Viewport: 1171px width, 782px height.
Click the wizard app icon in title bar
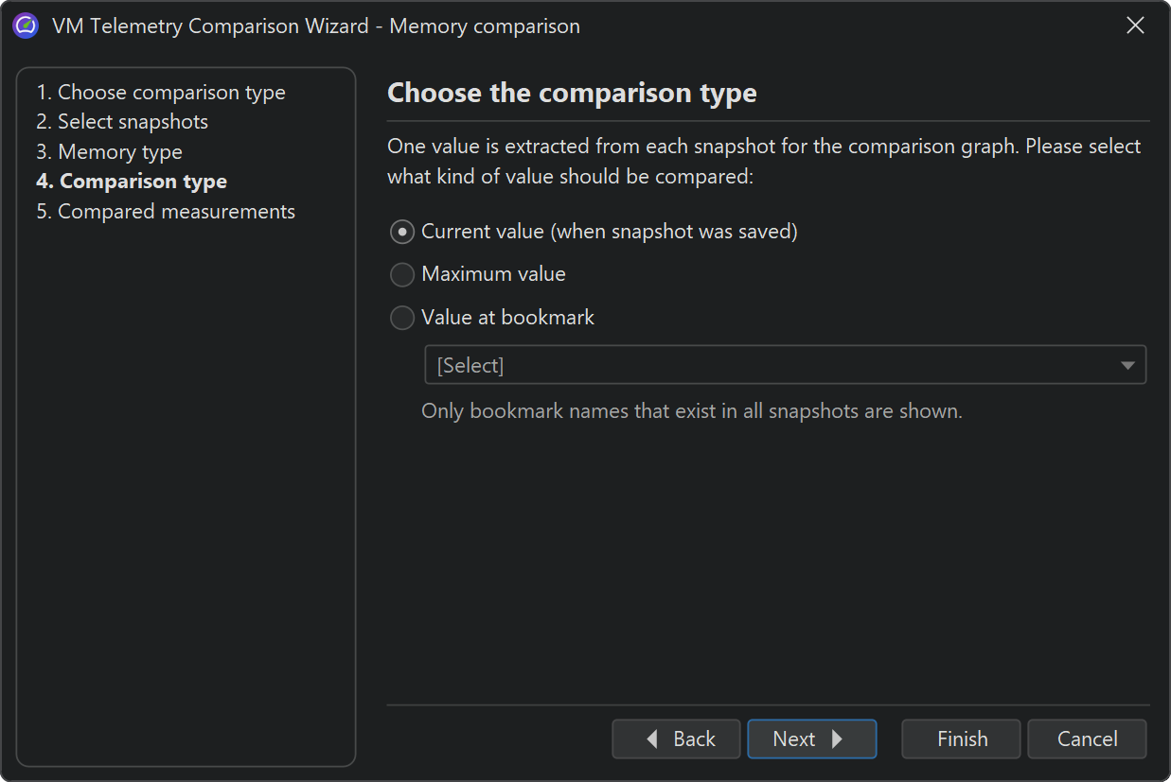tap(26, 26)
